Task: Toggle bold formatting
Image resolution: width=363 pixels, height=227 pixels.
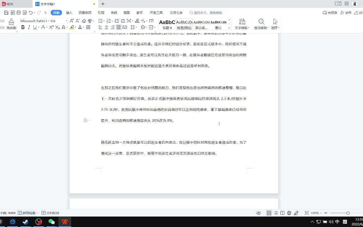Action: click(x=23, y=27)
